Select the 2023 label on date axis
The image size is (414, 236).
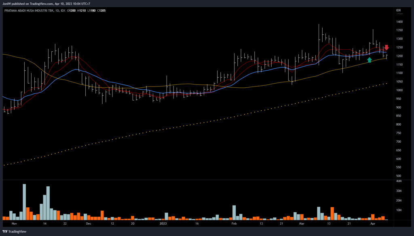(163, 223)
